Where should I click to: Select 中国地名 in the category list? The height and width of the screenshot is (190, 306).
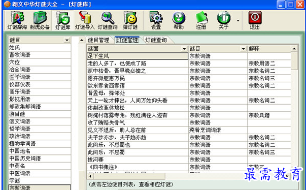point(40,151)
